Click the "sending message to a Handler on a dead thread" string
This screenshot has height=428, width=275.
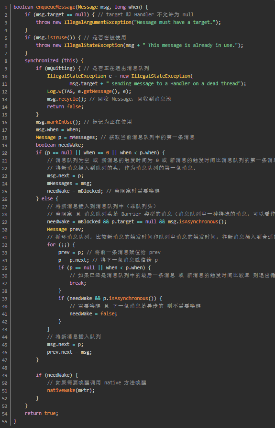pyautogui.click(x=173, y=83)
